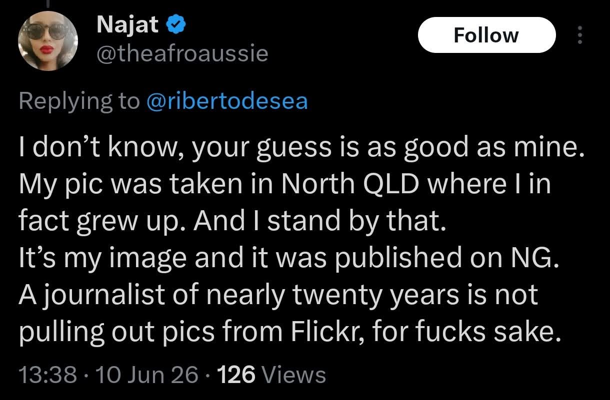Click the 13:38 timestamp
Screen dimensions: 610x400
[x=47, y=374]
